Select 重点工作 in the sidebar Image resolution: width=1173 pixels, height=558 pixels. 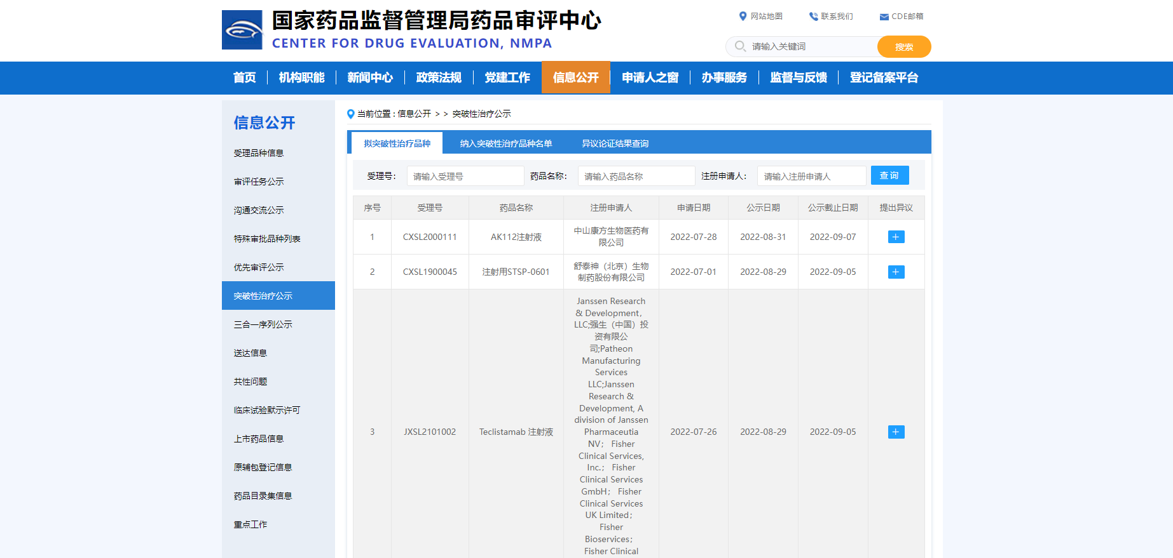(278, 524)
